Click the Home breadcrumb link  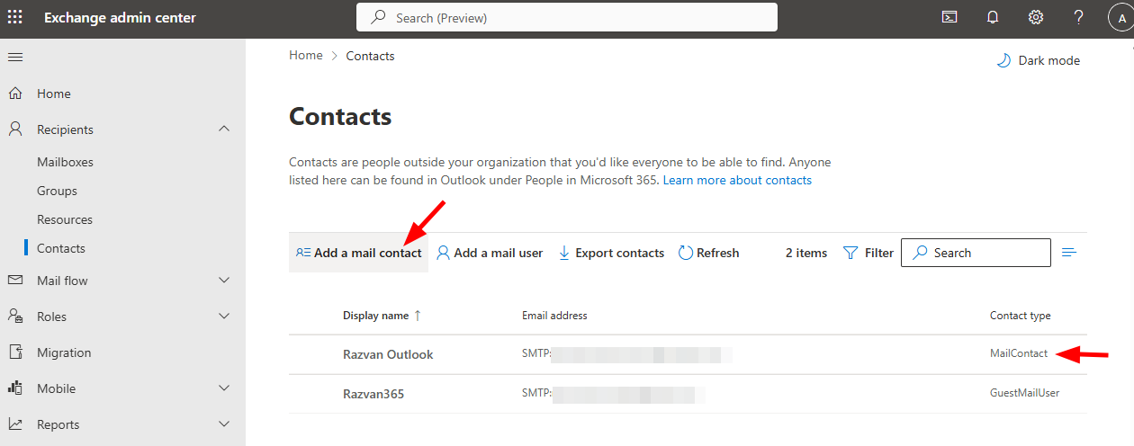[x=305, y=56]
